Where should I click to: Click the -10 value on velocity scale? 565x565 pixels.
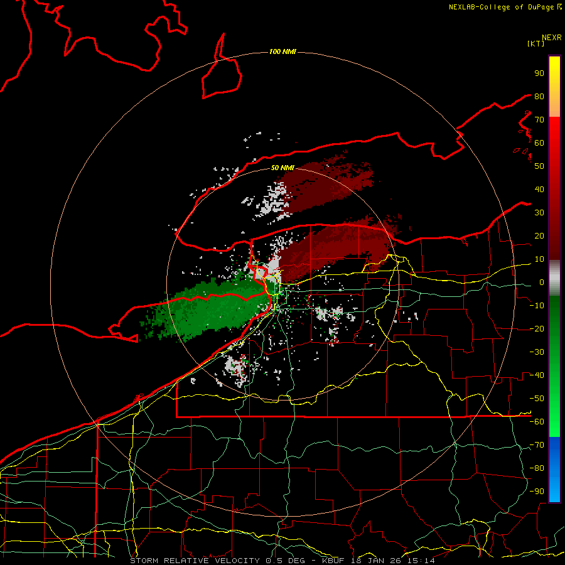tap(537, 306)
